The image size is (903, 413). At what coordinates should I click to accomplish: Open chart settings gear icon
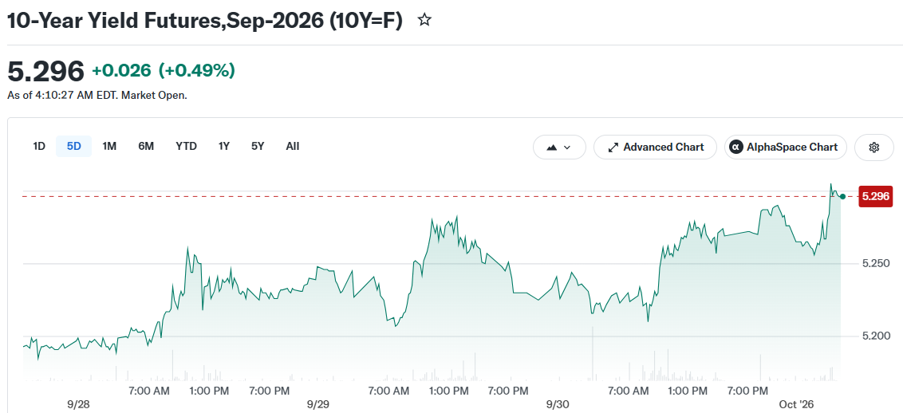[x=873, y=147]
